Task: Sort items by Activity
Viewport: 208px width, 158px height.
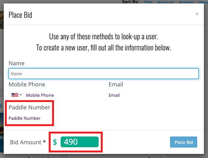Action: (x=186, y=2)
